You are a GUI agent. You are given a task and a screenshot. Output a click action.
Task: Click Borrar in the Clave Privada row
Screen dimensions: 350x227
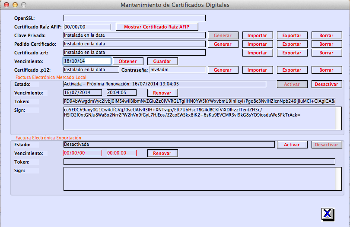(x=327, y=35)
